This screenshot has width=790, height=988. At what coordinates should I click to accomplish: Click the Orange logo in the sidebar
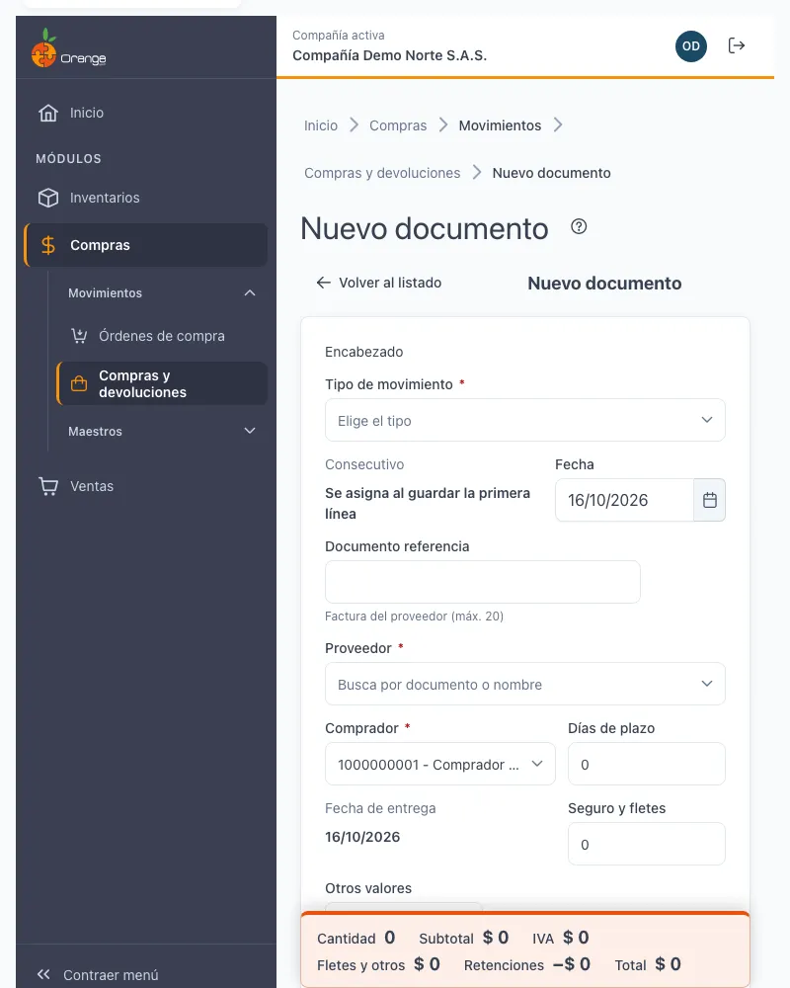[68, 47]
